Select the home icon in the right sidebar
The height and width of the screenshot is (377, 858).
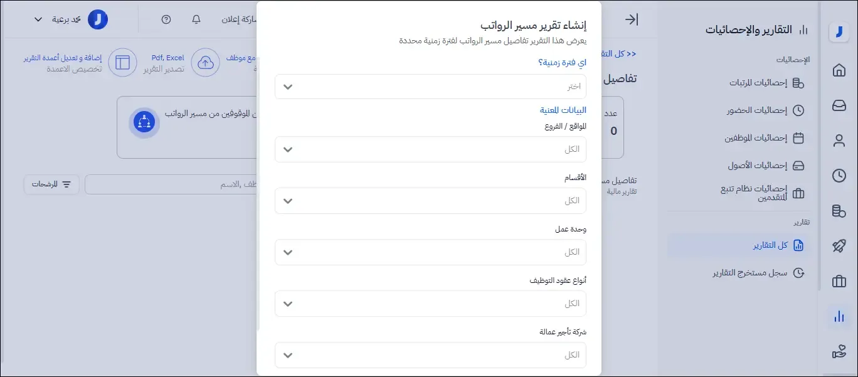[839, 71]
